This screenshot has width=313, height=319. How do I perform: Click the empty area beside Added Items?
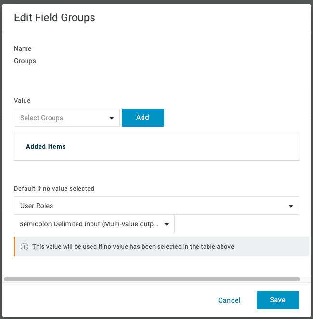tap(193, 146)
